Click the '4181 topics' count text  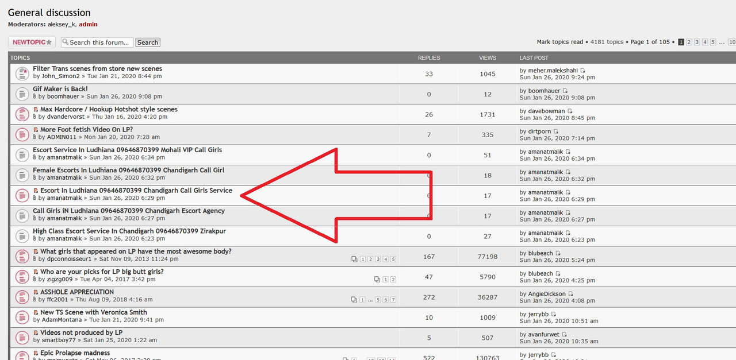pos(607,42)
